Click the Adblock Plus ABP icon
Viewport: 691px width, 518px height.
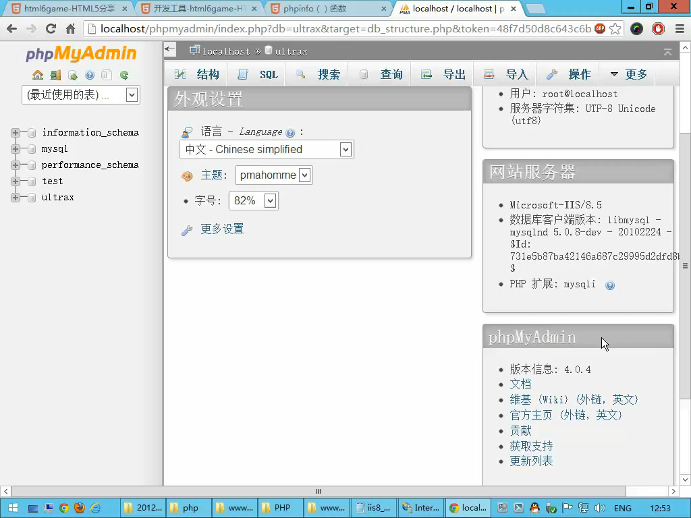point(600,28)
